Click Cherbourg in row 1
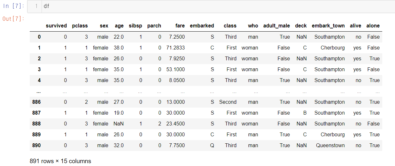The image size is (395, 166). pos(333,48)
